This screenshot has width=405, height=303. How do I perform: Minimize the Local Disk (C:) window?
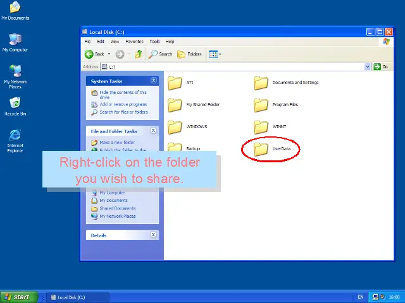370,32
